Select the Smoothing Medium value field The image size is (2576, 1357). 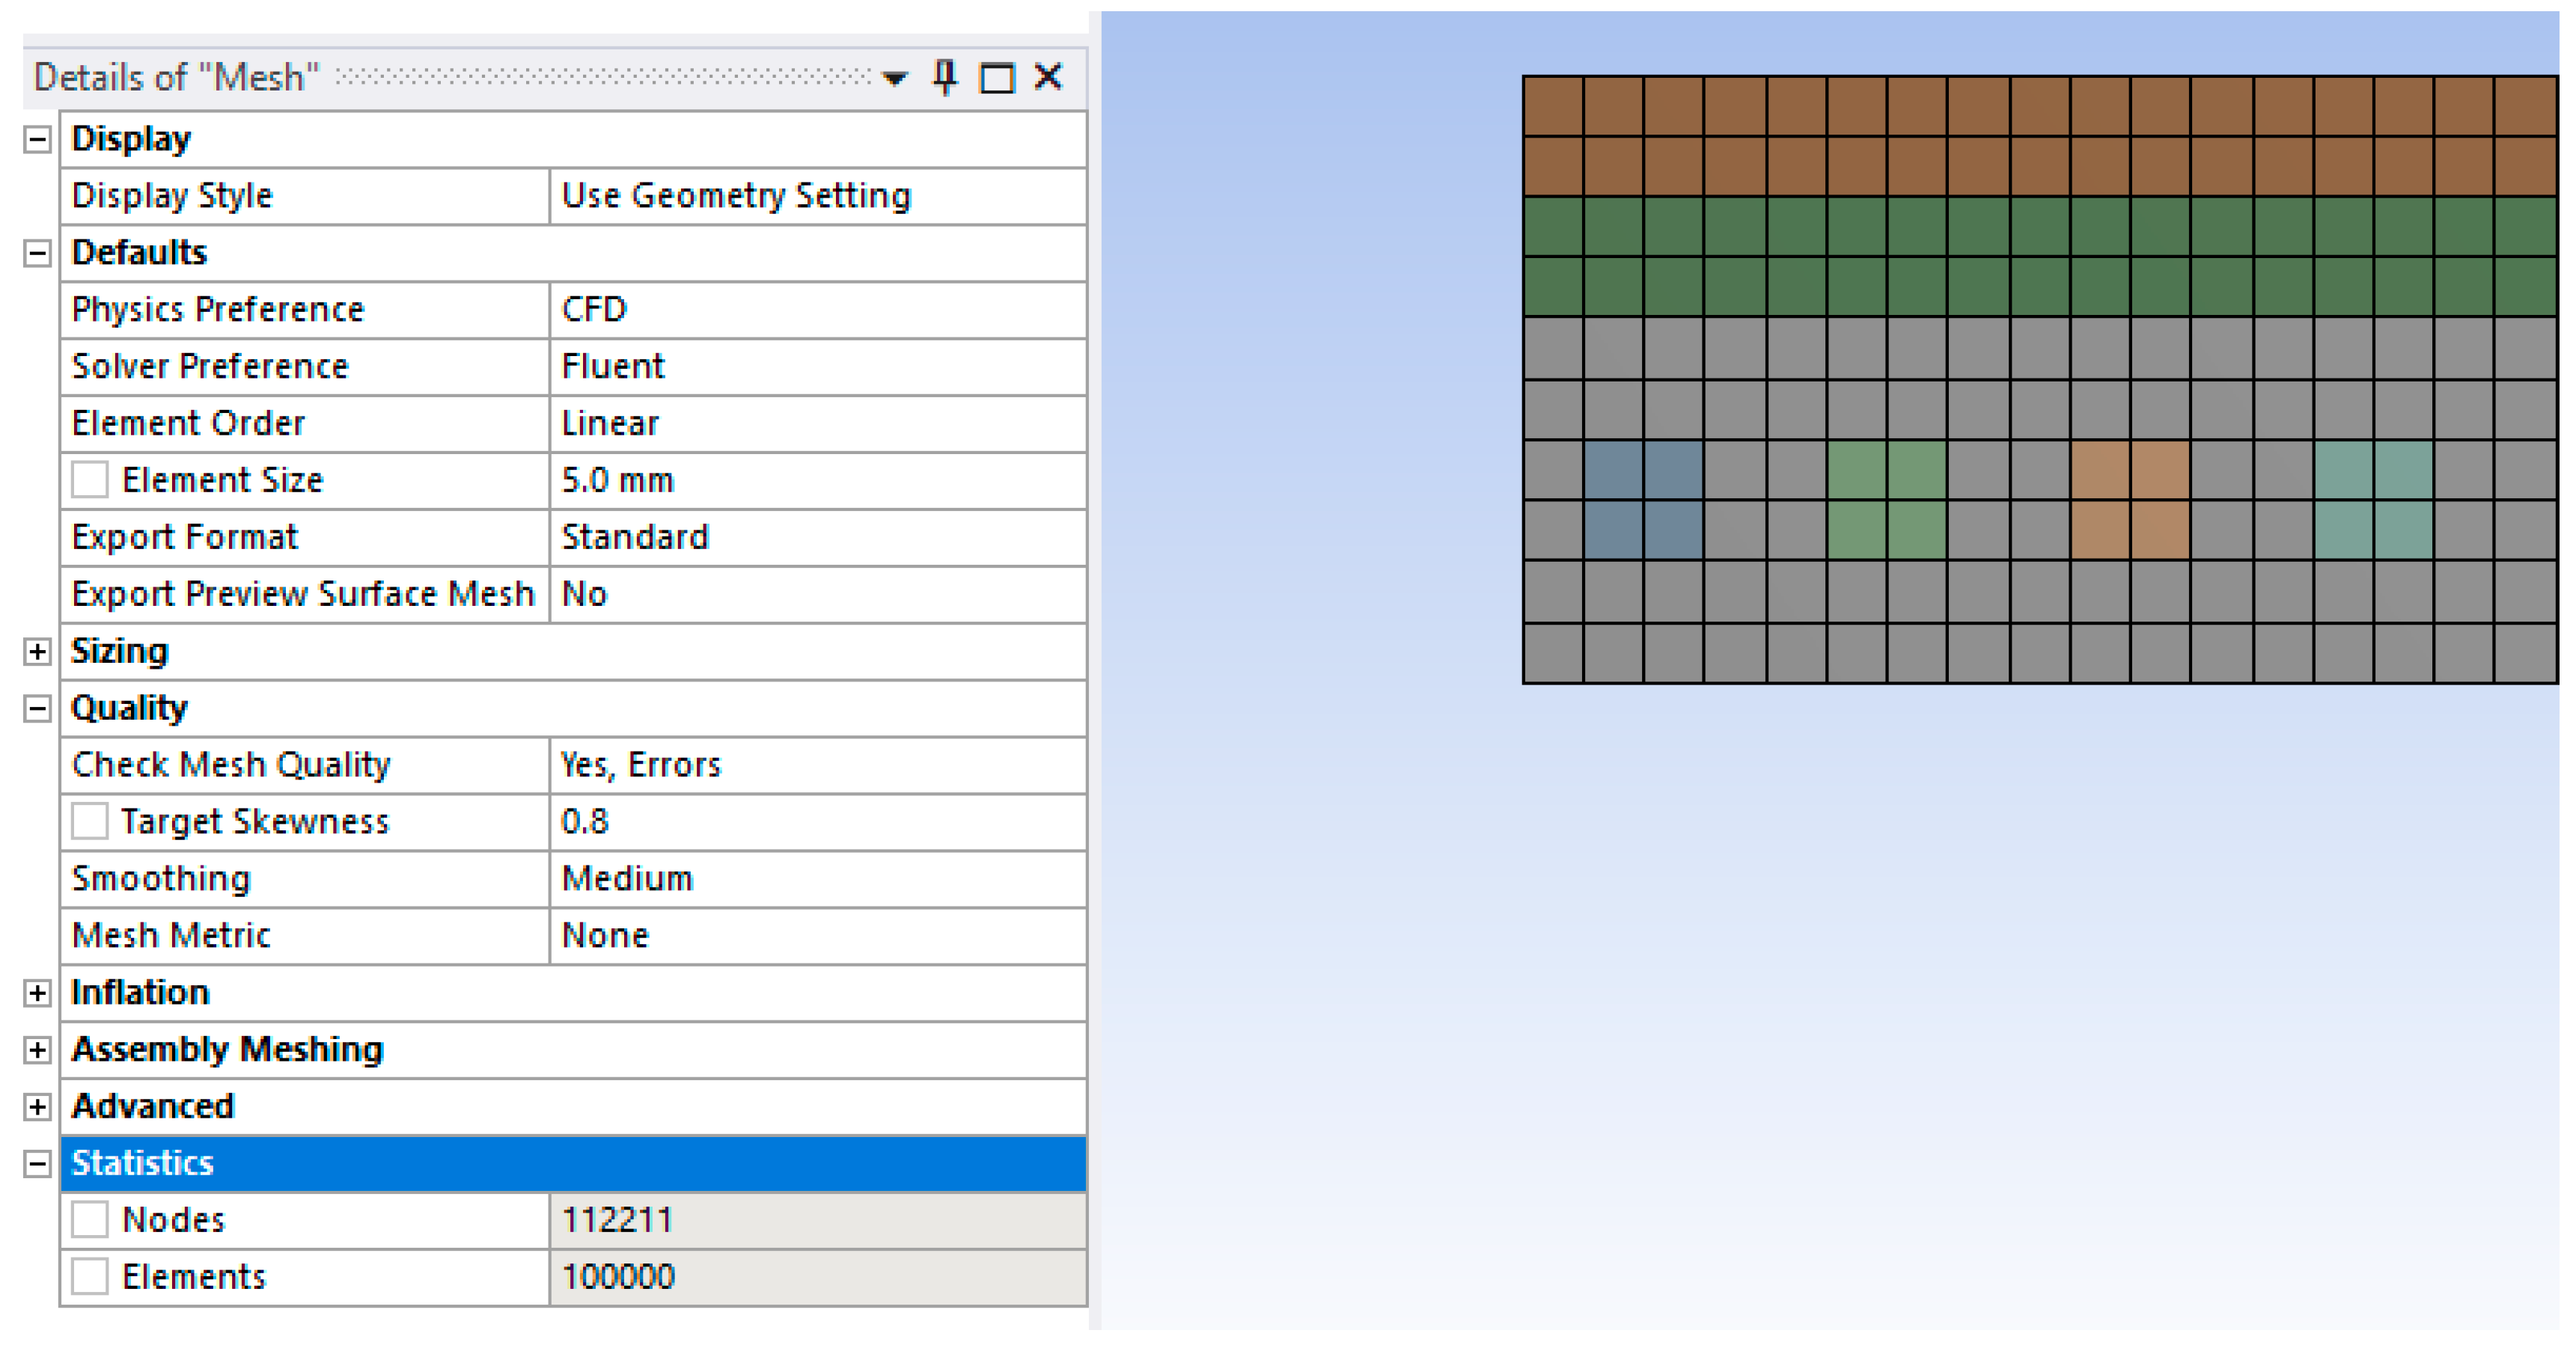click(x=816, y=878)
